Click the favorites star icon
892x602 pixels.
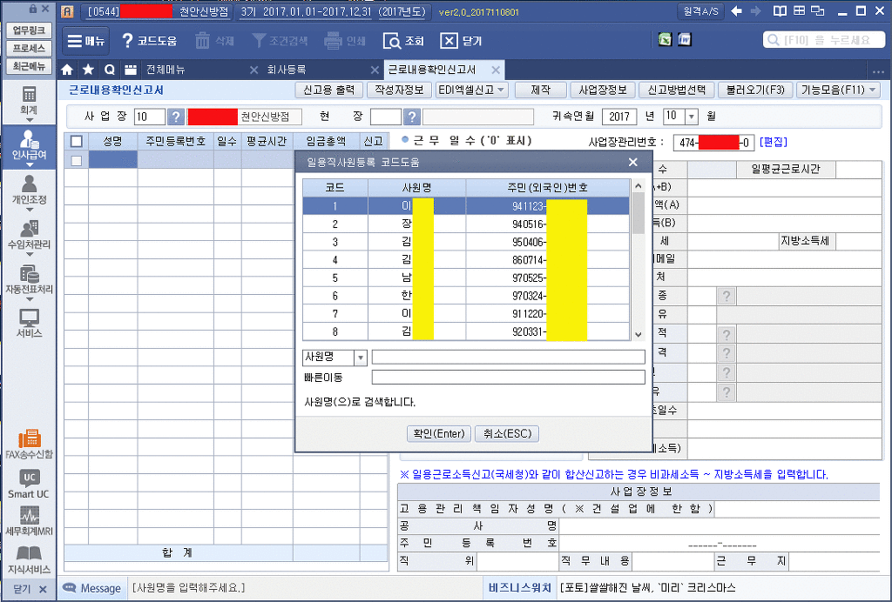click(x=88, y=70)
